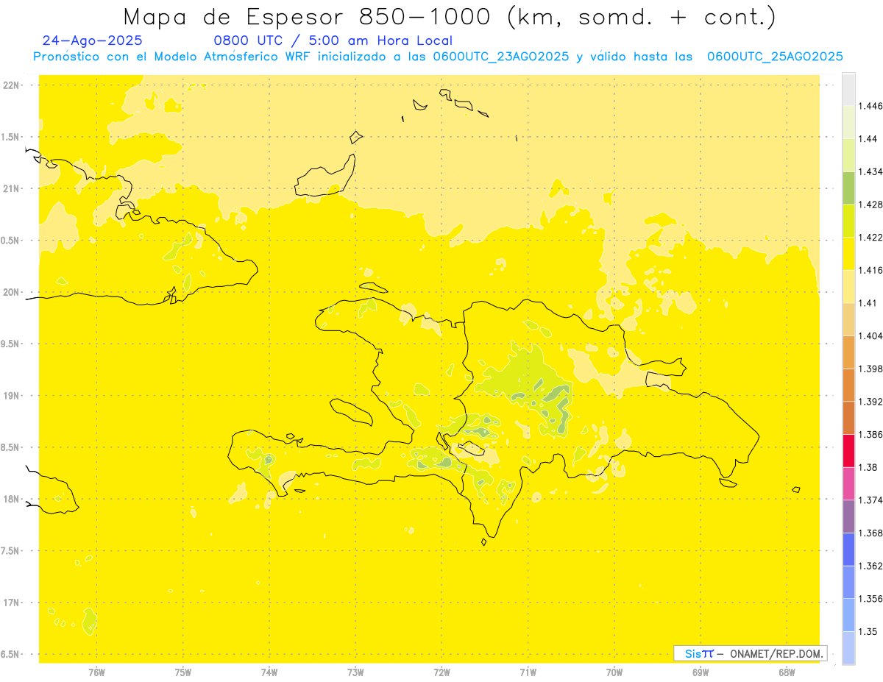Viewport: 883px width, 682px height.
Task: Click the legend value 1.368
Action: coord(870,533)
